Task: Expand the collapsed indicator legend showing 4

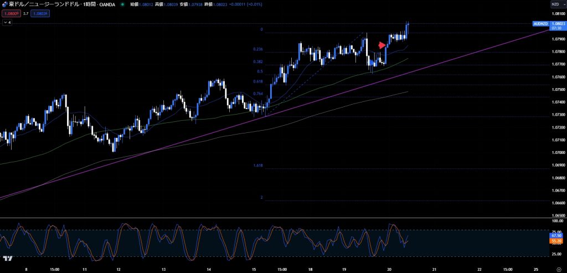Action: 7,23
